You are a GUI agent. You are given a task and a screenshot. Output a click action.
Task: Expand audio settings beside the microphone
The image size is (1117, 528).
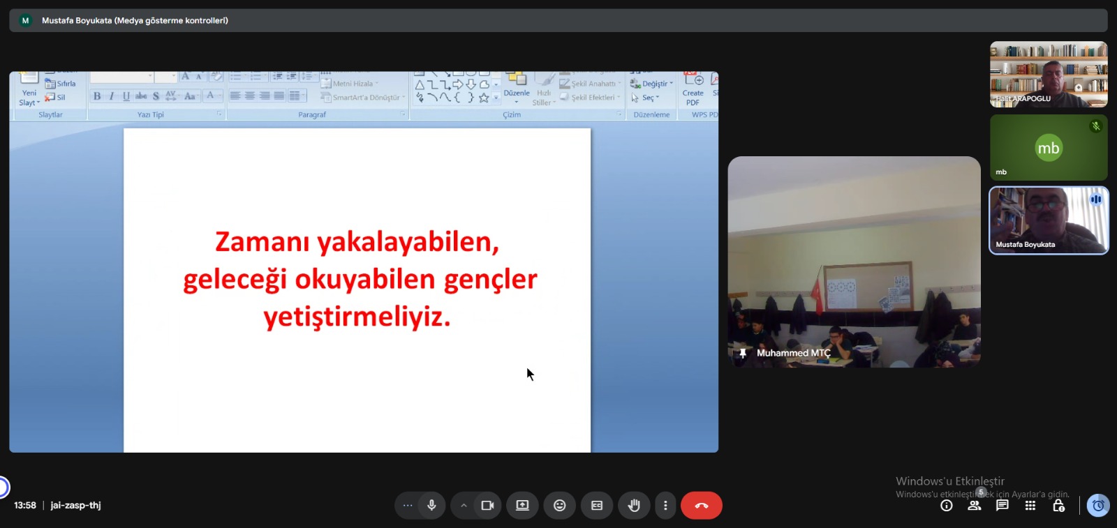pos(408,506)
